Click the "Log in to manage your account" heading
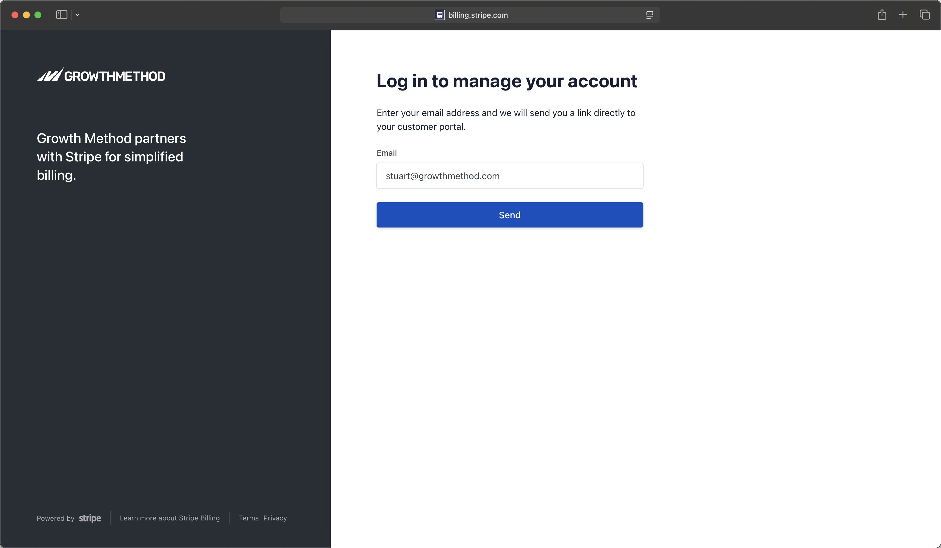 click(x=506, y=81)
